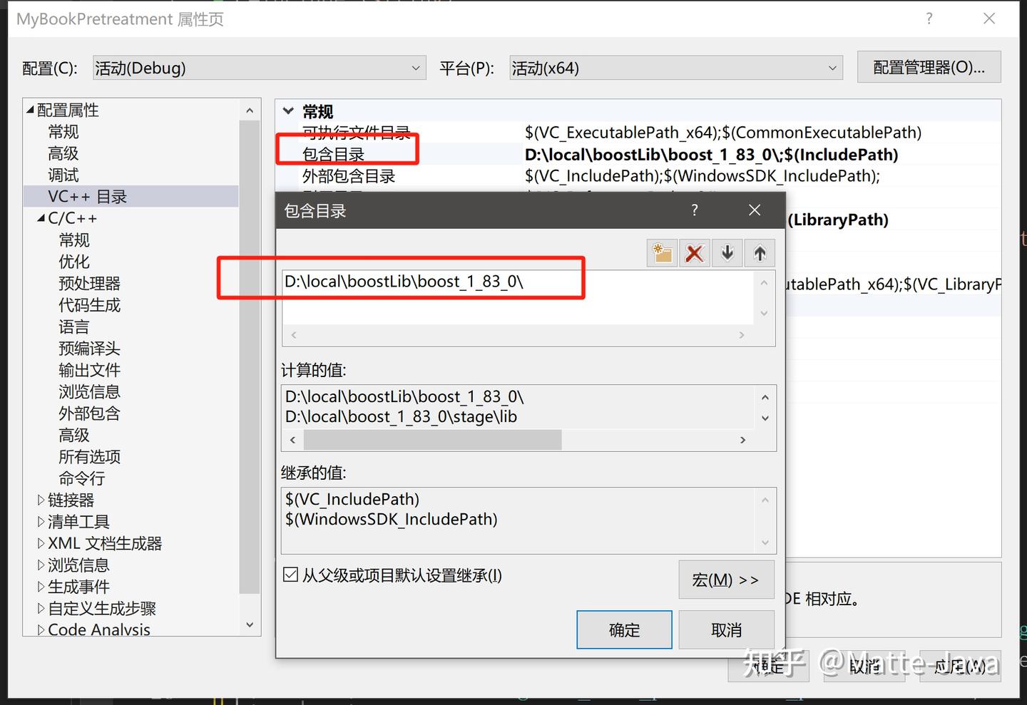The image size is (1027, 705).
Task: Toggle the 从父级或项目默认设置继承 checkbox
Action: point(290,574)
